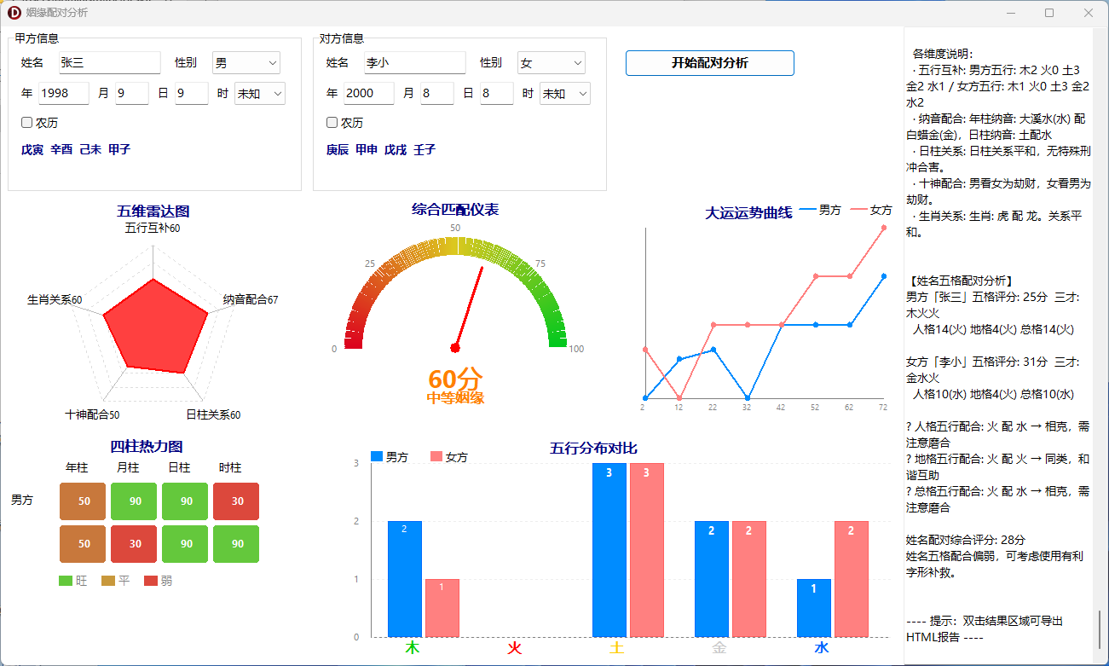This screenshot has width=1109, height=666.
Task: Click the pink 女方 legend marker in line chart
Action: point(858,210)
